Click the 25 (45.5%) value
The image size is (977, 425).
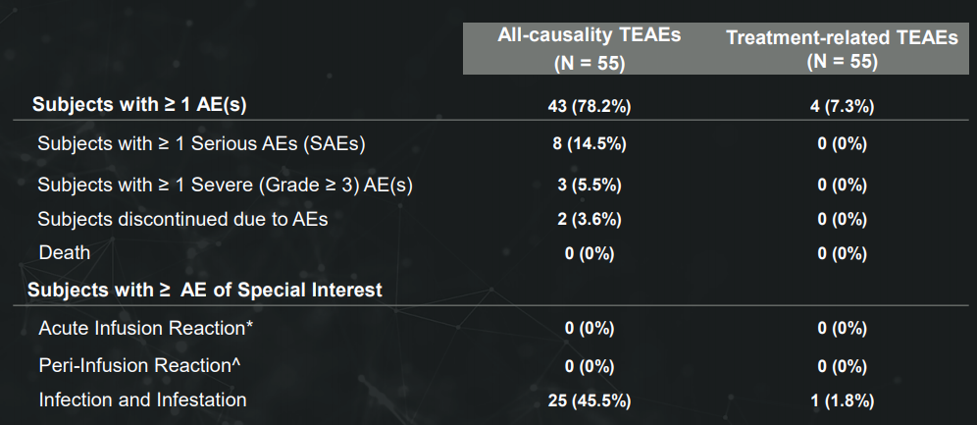[589, 400]
